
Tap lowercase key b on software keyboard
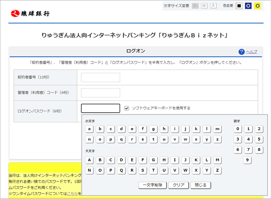100,129
